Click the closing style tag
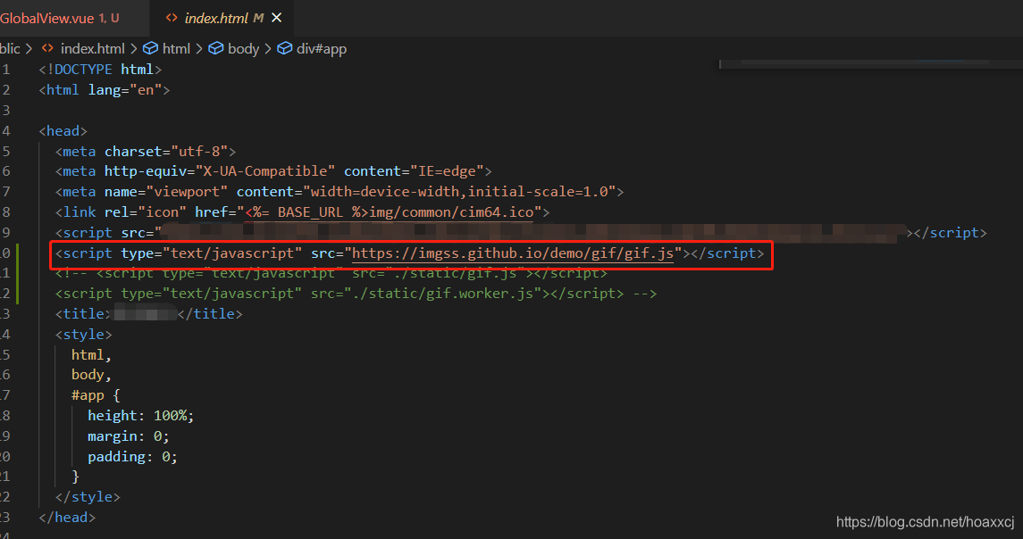Image resolution: width=1023 pixels, height=539 pixels. point(88,497)
